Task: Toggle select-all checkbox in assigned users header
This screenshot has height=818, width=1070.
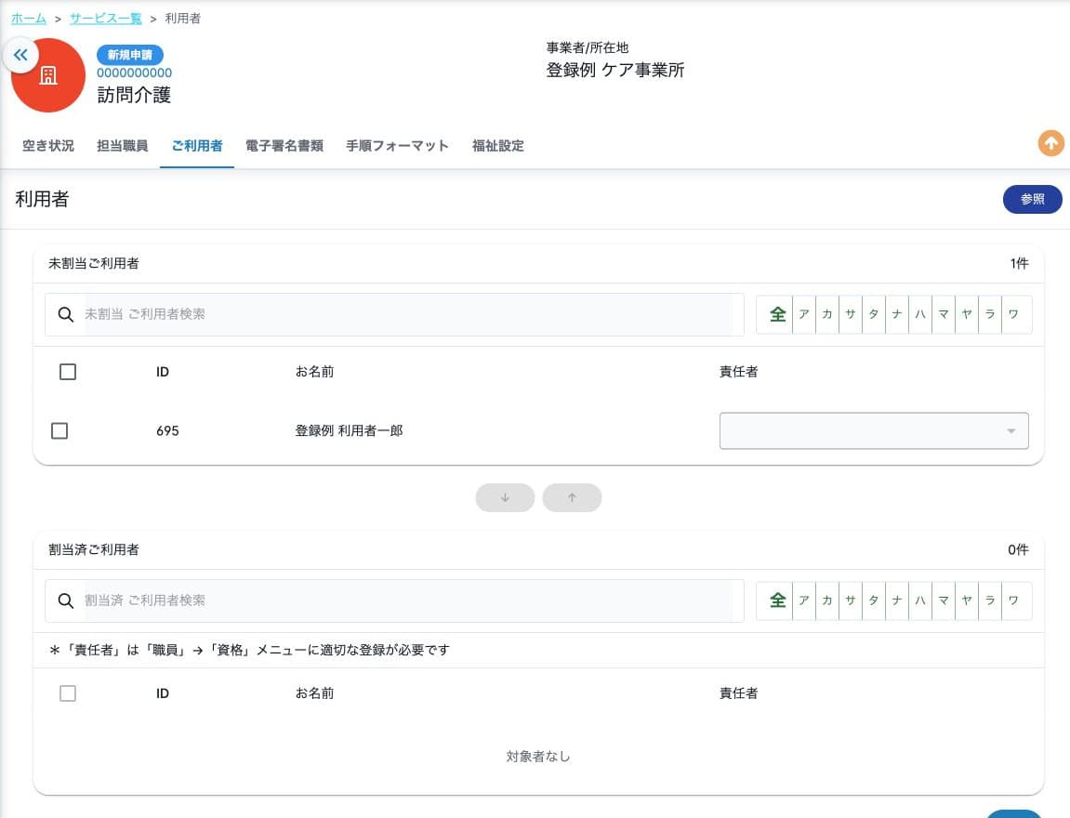Action: point(68,693)
